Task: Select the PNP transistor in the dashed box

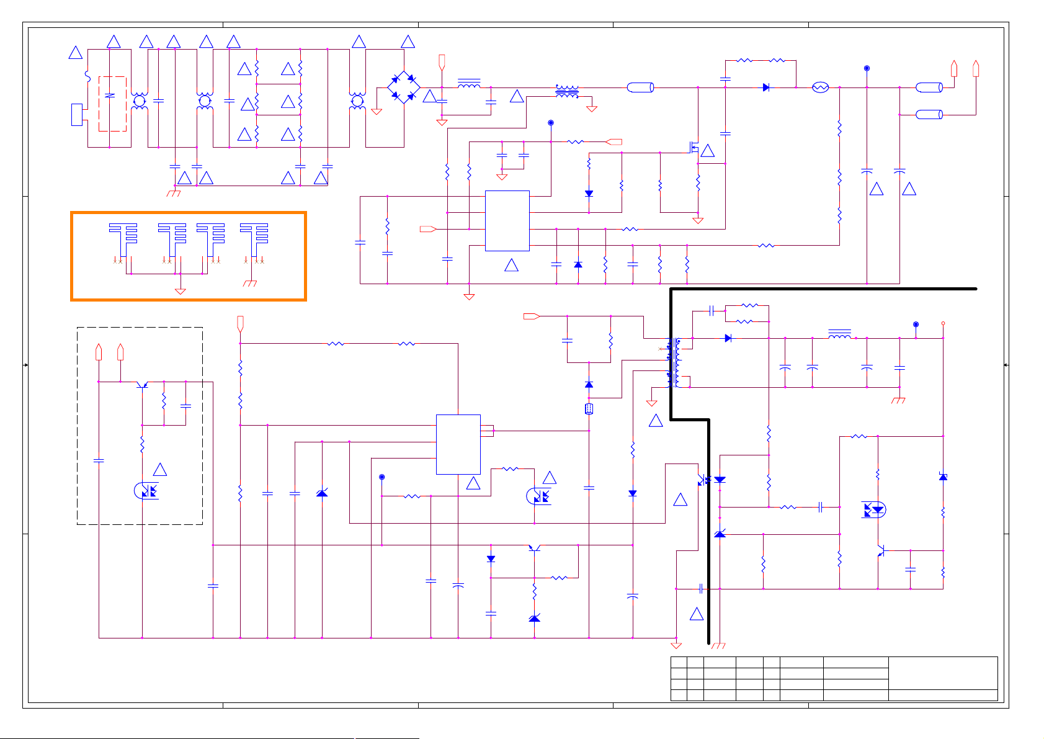Action: click(142, 384)
